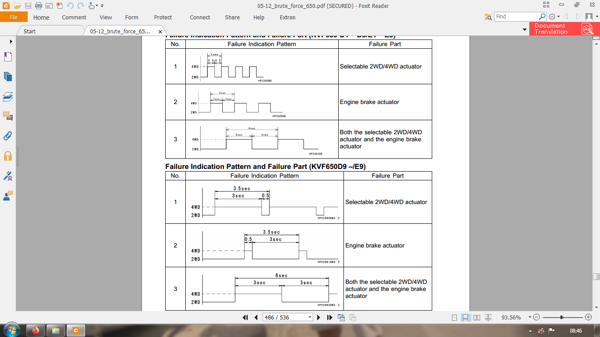
Task: Click the Save icon in quick access toolbar
Action: (x=28, y=6)
